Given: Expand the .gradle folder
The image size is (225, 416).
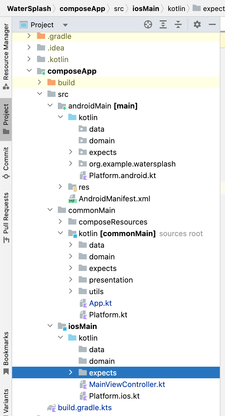Looking at the screenshot, I should coord(29,36).
